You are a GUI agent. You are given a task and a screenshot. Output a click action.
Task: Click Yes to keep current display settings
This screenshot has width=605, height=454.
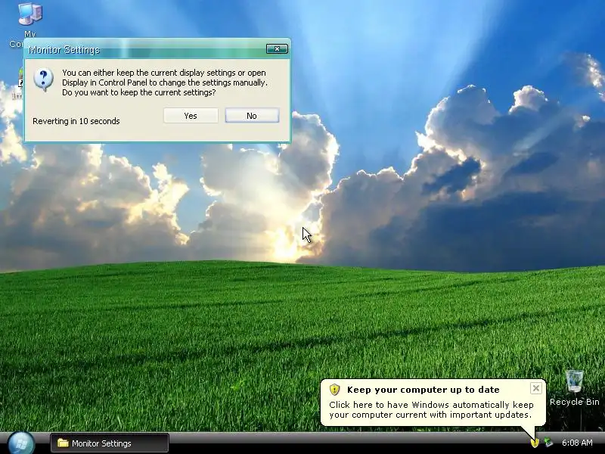point(191,116)
